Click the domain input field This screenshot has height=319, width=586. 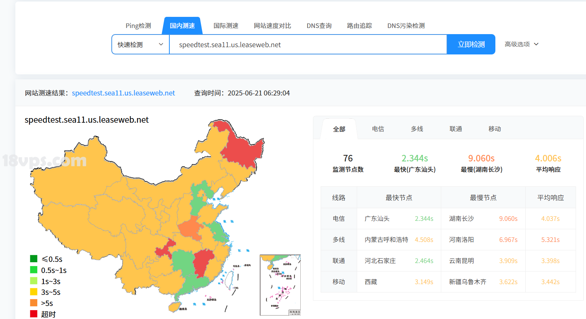click(308, 44)
